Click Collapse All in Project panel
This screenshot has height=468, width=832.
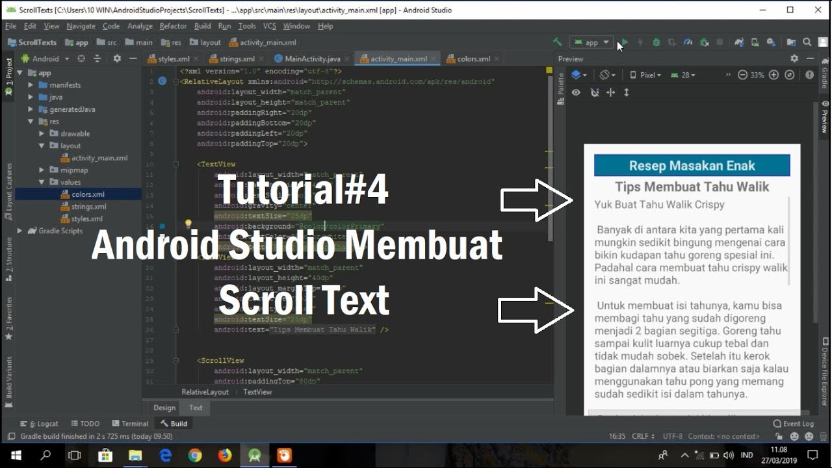97,58
